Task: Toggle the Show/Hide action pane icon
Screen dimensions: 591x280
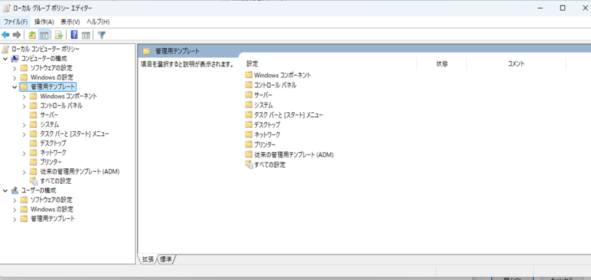Action: click(x=85, y=35)
